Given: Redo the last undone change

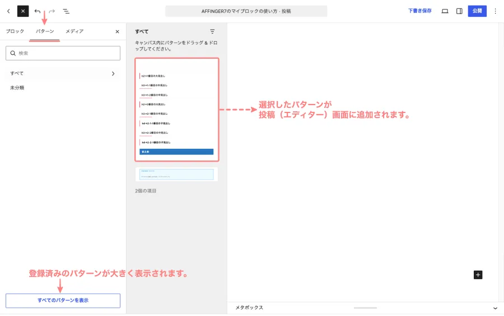Looking at the screenshot, I should pyautogui.click(x=52, y=11).
